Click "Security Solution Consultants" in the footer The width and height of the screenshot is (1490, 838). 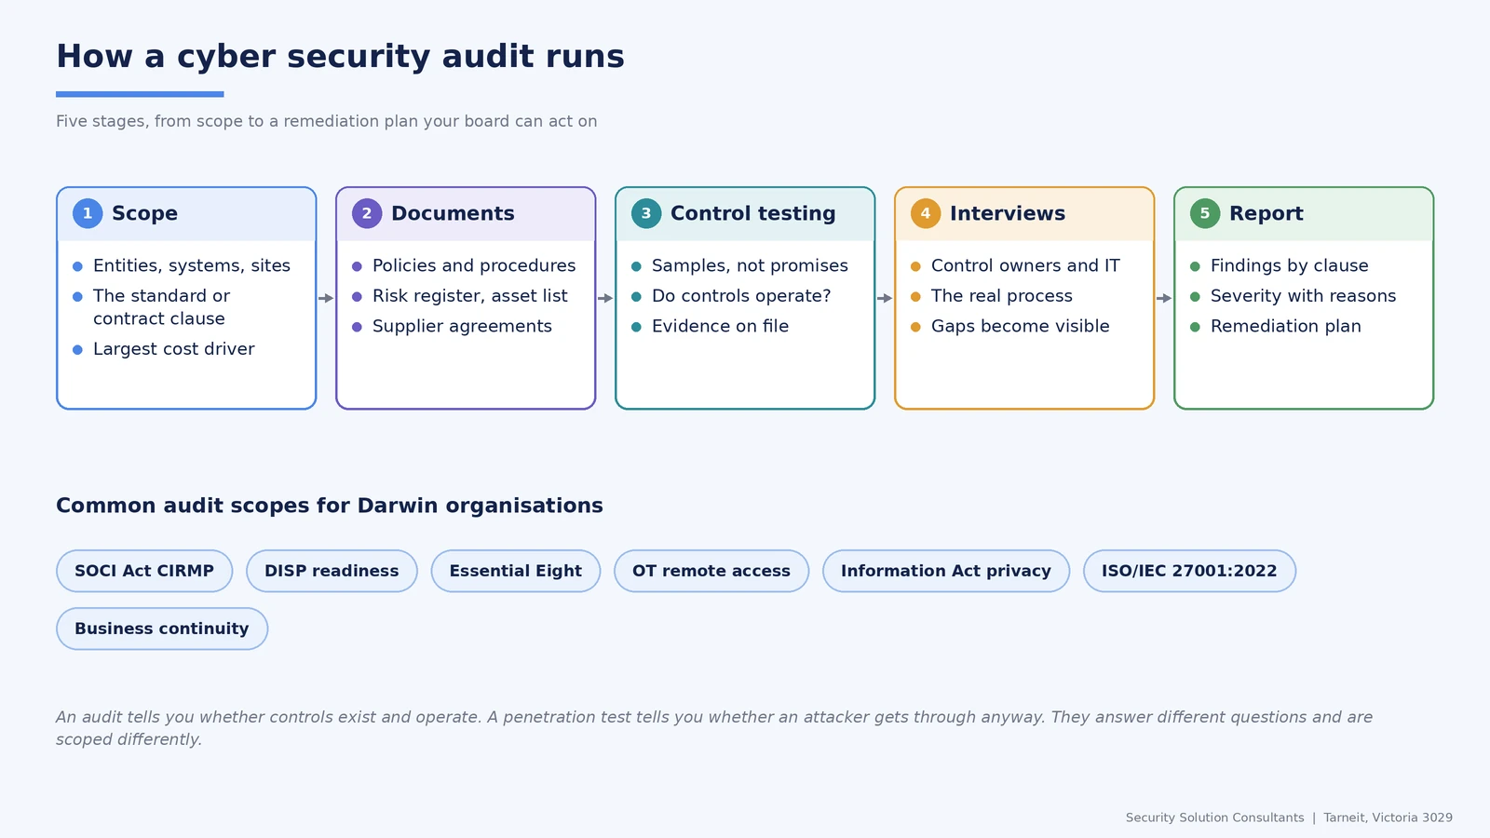coord(1214,818)
